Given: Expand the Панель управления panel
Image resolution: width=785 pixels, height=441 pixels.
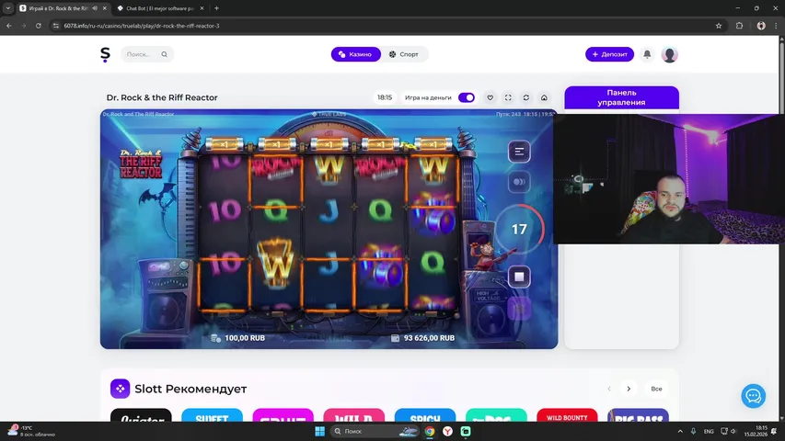Looking at the screenshot, I should point(621,97).
